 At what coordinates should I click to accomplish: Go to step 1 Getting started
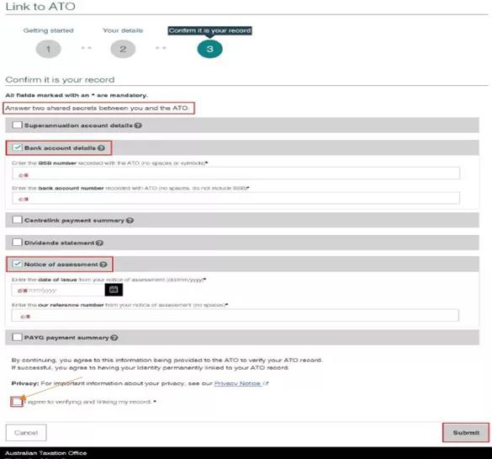point(48,49)
